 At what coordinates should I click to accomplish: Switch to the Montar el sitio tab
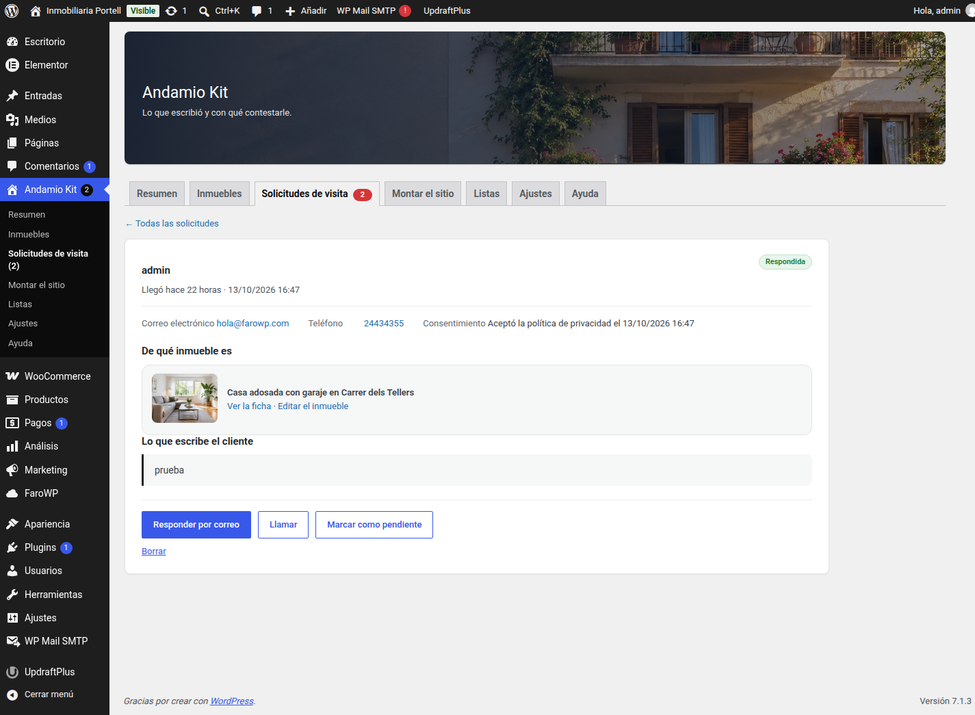pos(423,194)
